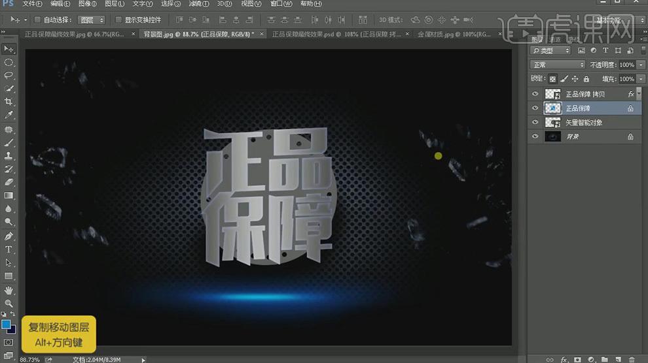Create new adjustment layer

[x=591, y=359]
